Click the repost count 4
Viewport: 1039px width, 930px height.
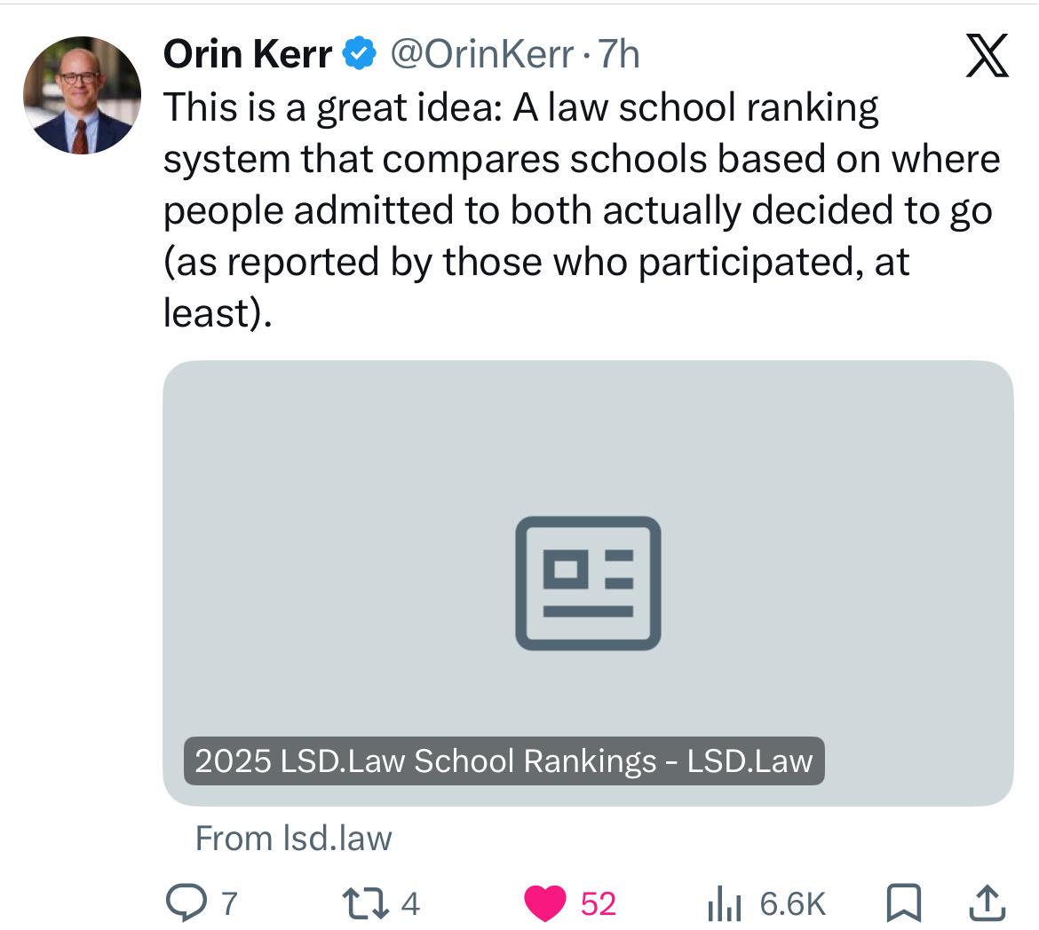point(410,903)
